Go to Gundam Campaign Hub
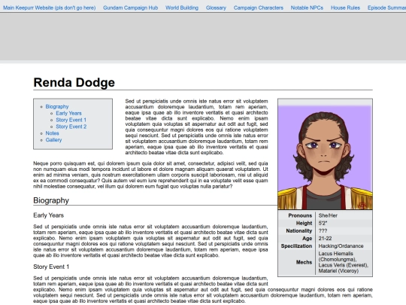Viewport: 406px width, 305px height. click(131, 8)
